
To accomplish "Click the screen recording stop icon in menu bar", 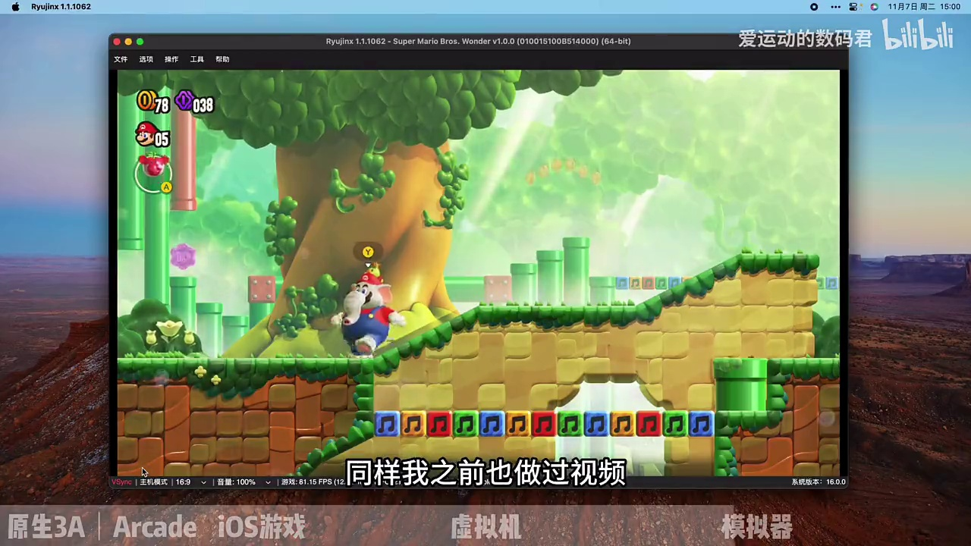I will tap(814, 7).
